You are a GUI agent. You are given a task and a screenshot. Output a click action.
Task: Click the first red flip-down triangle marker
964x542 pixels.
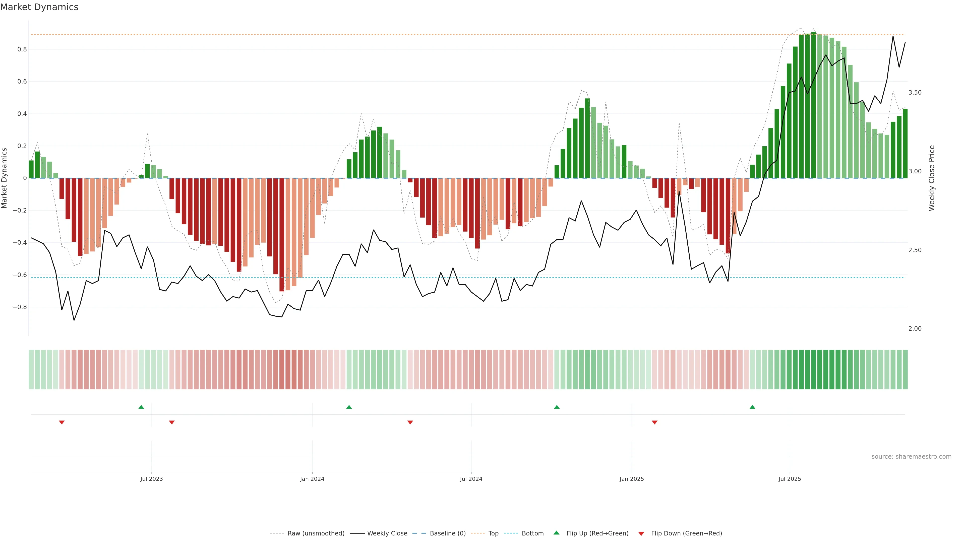point(62,422)
